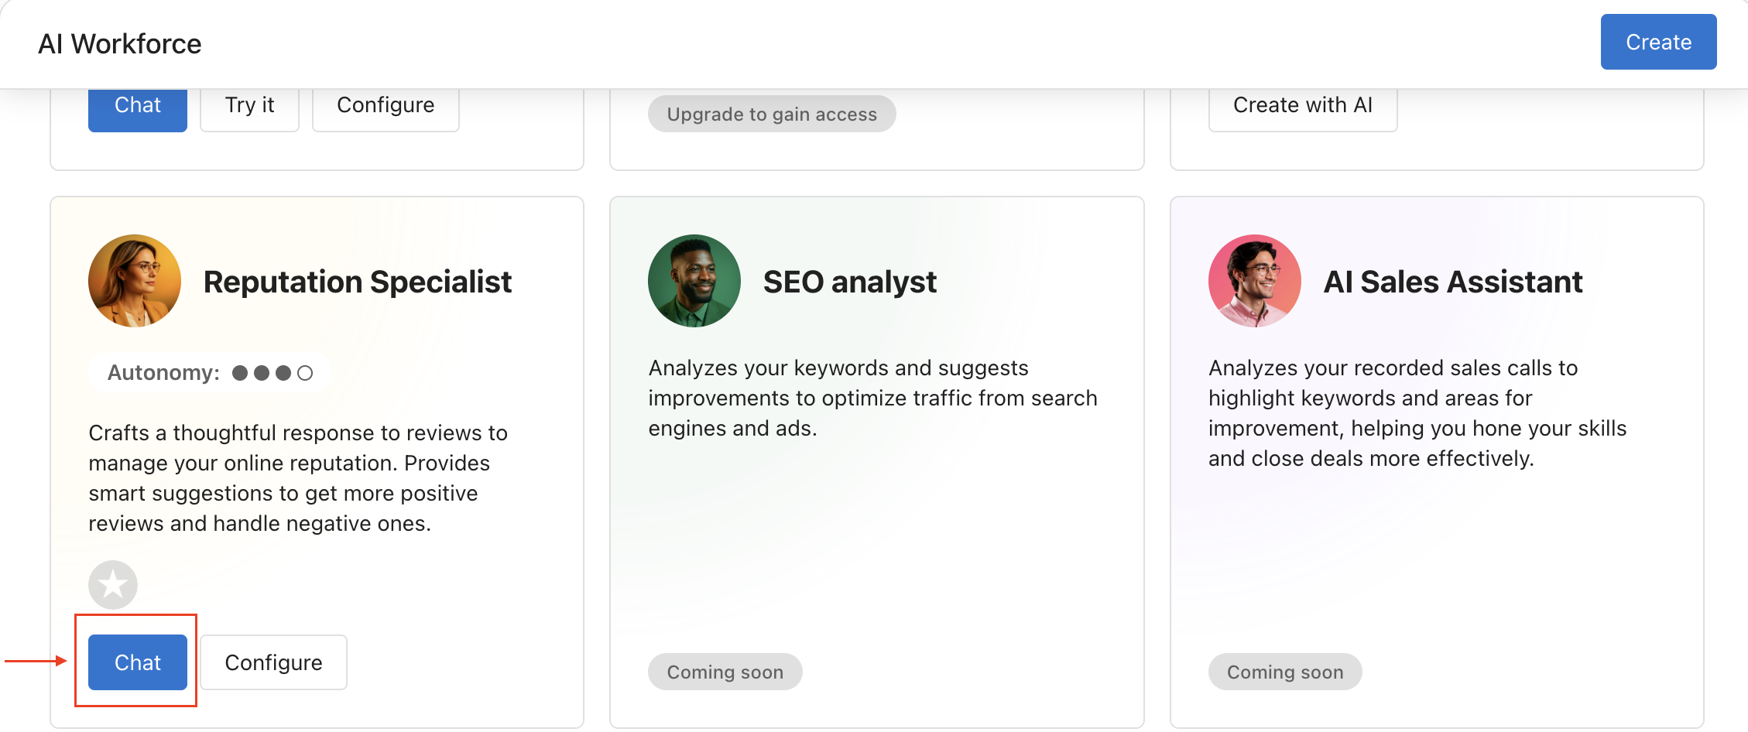Configure the Reputation Specialist agent
The image size is (1748, 732).
273,662
